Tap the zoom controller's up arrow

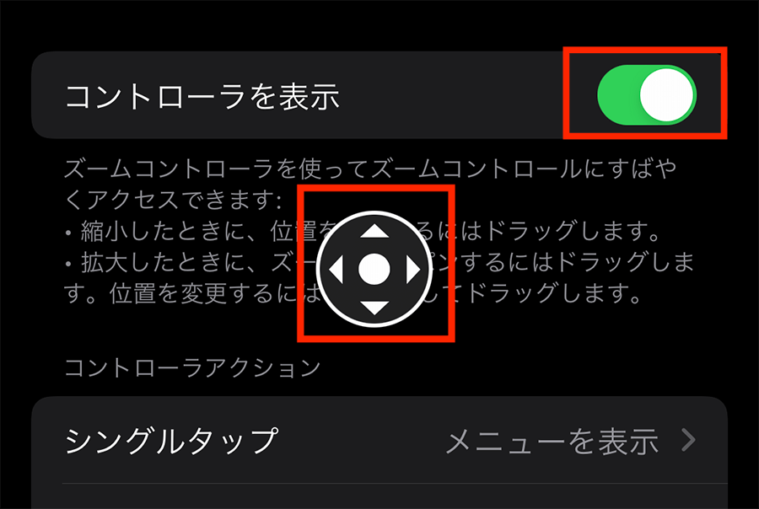point(374,231)
